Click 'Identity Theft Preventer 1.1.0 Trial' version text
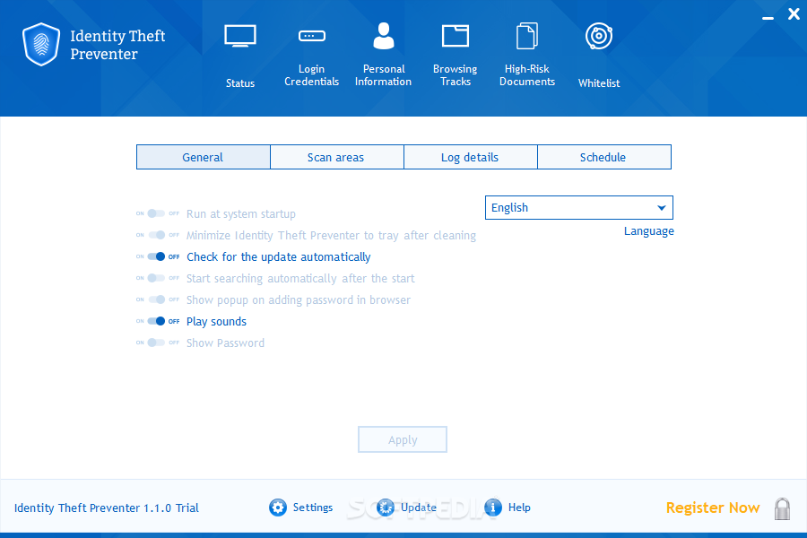This screenshot has width=807, height=538. pyautogui.click(x=107, y=508)
